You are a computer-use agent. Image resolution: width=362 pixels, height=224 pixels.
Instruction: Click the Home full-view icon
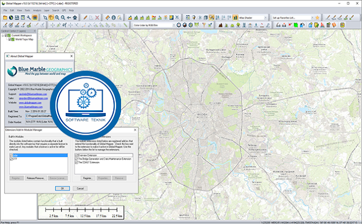pos(75,18)
